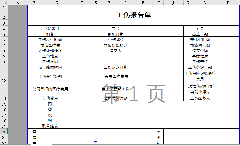This screenshot has height=146, width=240.
Task: Click the 一次性伤残补助与再就业津贴 cell
Action: (x=200, y=89)
